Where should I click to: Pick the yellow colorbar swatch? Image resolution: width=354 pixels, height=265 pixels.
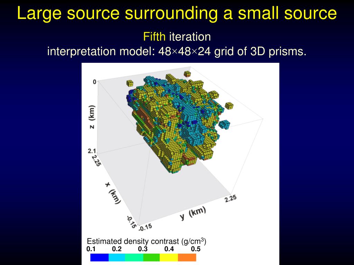click(169, 257)
